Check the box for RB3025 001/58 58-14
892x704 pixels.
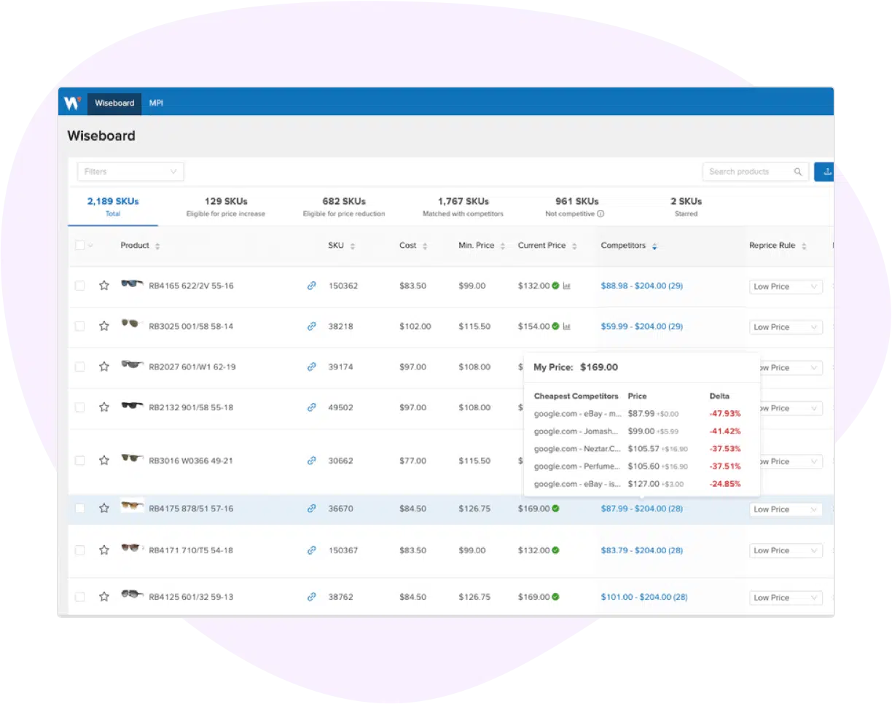pos(79,326)
